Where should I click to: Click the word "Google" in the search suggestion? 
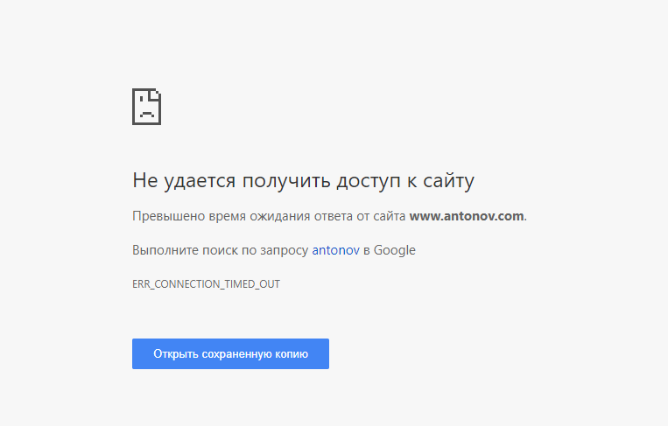395,250
